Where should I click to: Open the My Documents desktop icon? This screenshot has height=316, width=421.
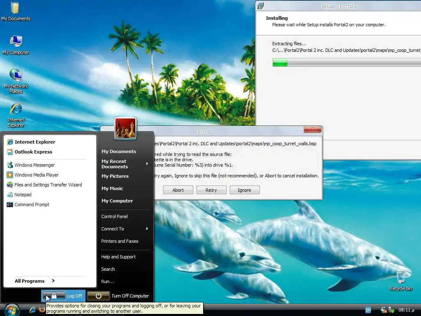[16, 12]
